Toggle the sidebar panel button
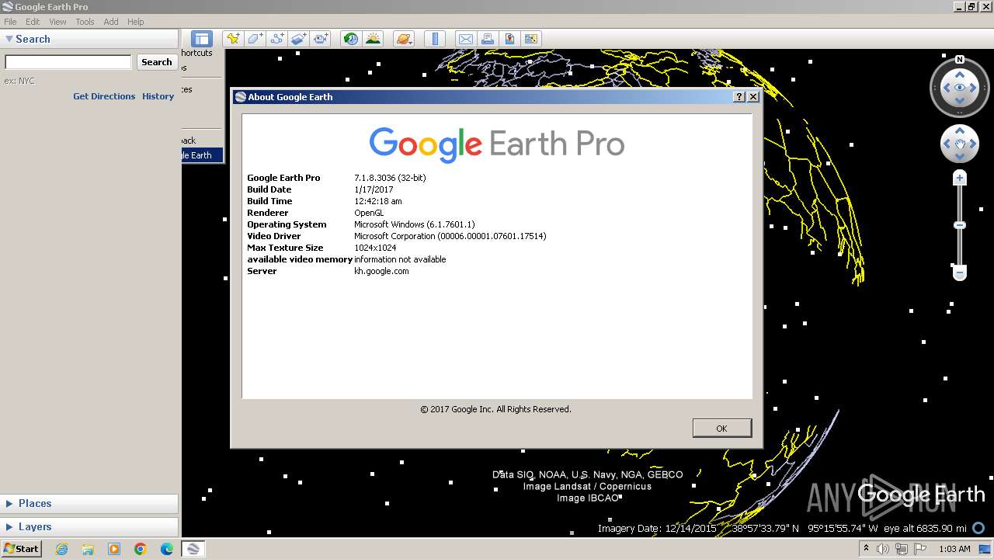The height and width of the screenshot is (559, 994). click(x=202, y=39)
